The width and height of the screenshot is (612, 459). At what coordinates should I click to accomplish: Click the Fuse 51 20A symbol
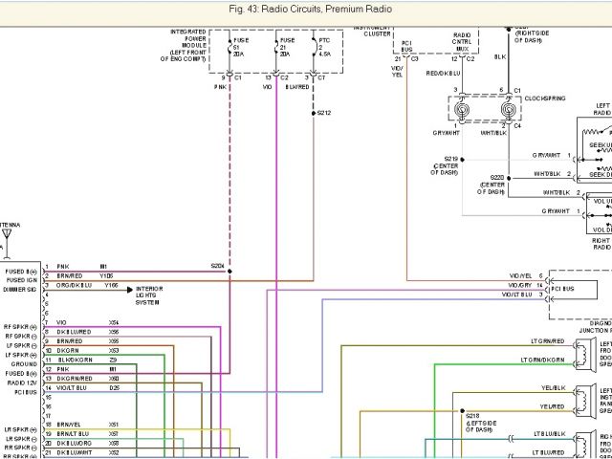pyautogui.click(x=233, y=52)
